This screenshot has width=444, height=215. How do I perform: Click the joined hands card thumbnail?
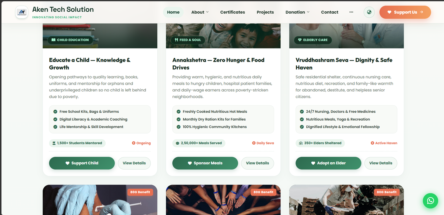[223, 200]
